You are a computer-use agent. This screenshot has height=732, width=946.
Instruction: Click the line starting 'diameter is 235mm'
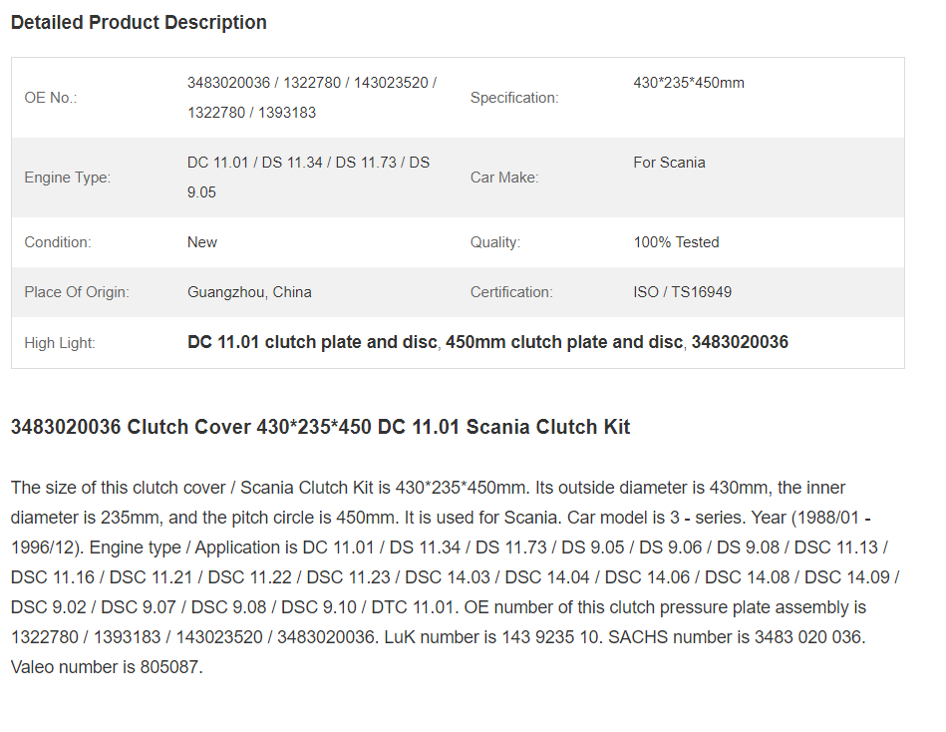[441, 518]
